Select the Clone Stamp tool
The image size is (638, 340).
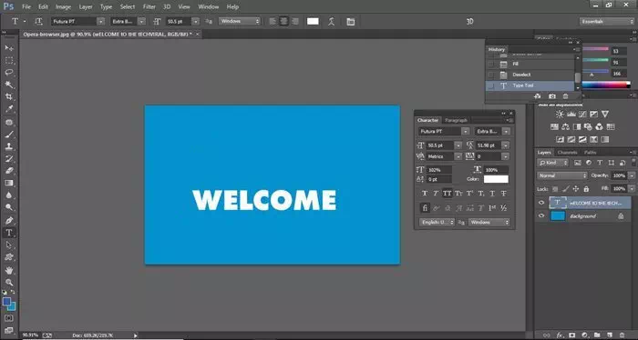tap(9, 146)
